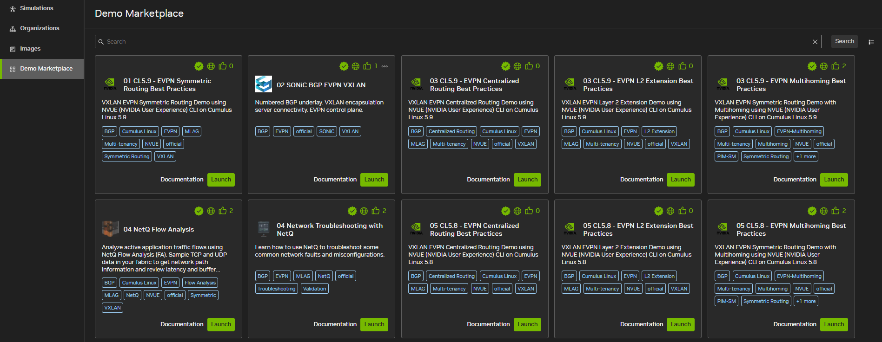Open Documentation for 04 NetQ Flow Analysis
The width and height of the screenshot is (882, 342).
(x=182, y=324)
